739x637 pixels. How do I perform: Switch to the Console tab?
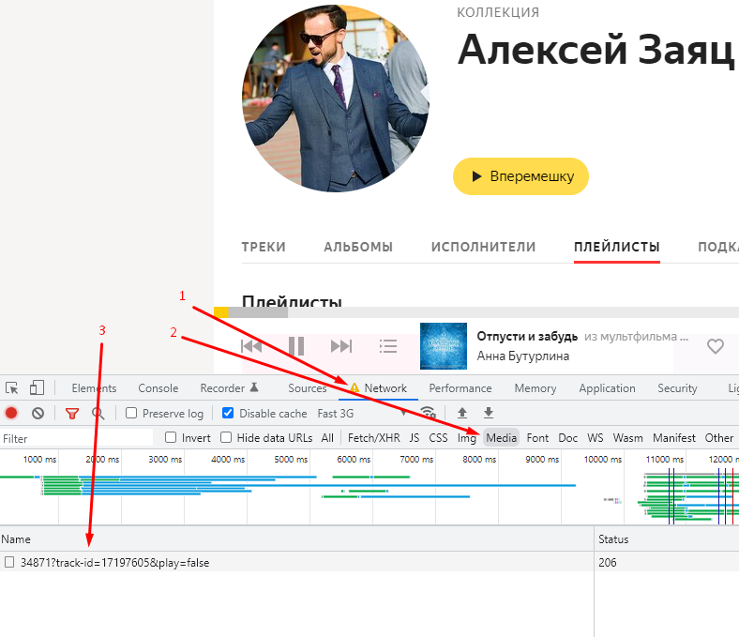point(158,388)
